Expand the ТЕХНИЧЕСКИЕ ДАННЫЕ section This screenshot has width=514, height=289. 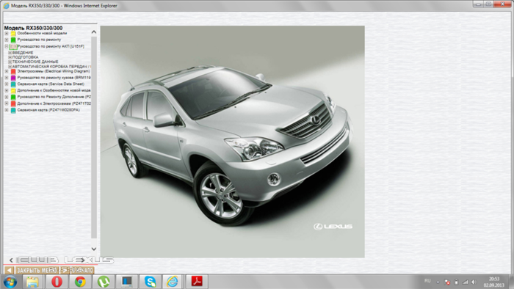10,62
